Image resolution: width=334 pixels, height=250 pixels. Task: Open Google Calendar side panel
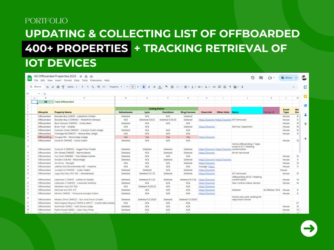click(306, 87)
